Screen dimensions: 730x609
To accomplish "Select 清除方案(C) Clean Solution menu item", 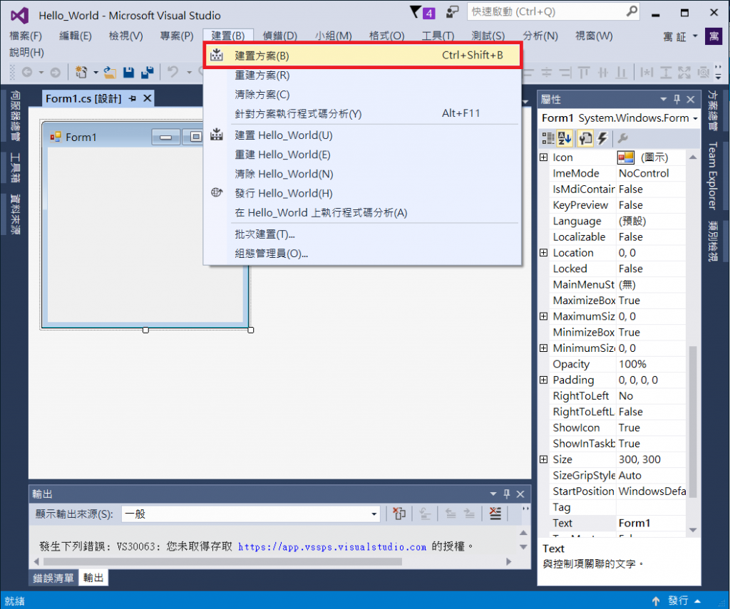I will 363,95.
